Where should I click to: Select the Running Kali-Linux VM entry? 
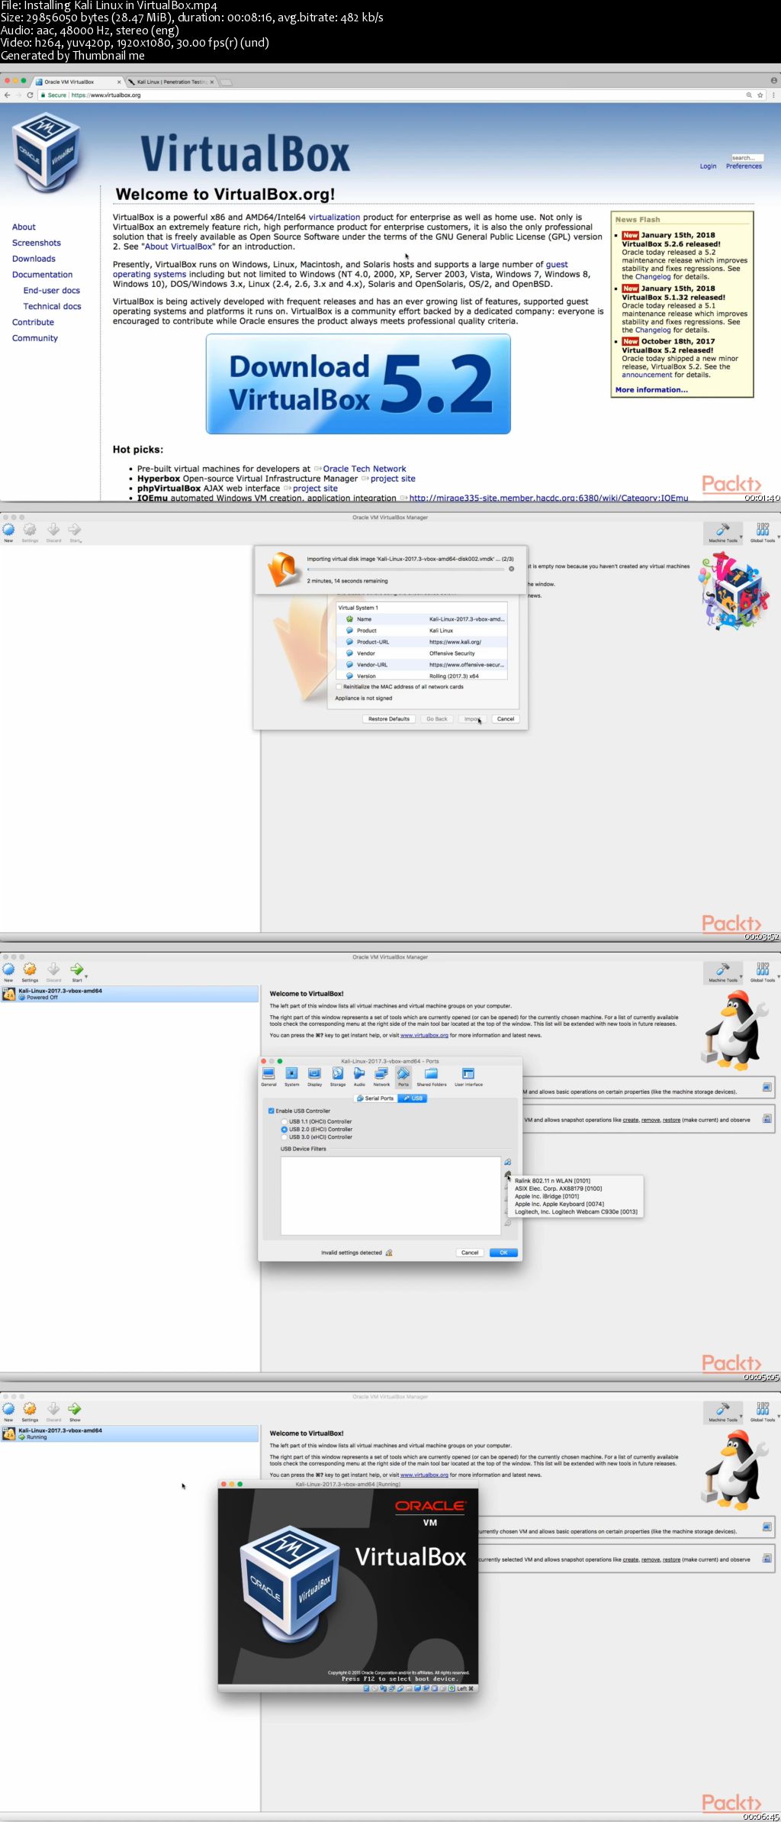point(130,1433)
